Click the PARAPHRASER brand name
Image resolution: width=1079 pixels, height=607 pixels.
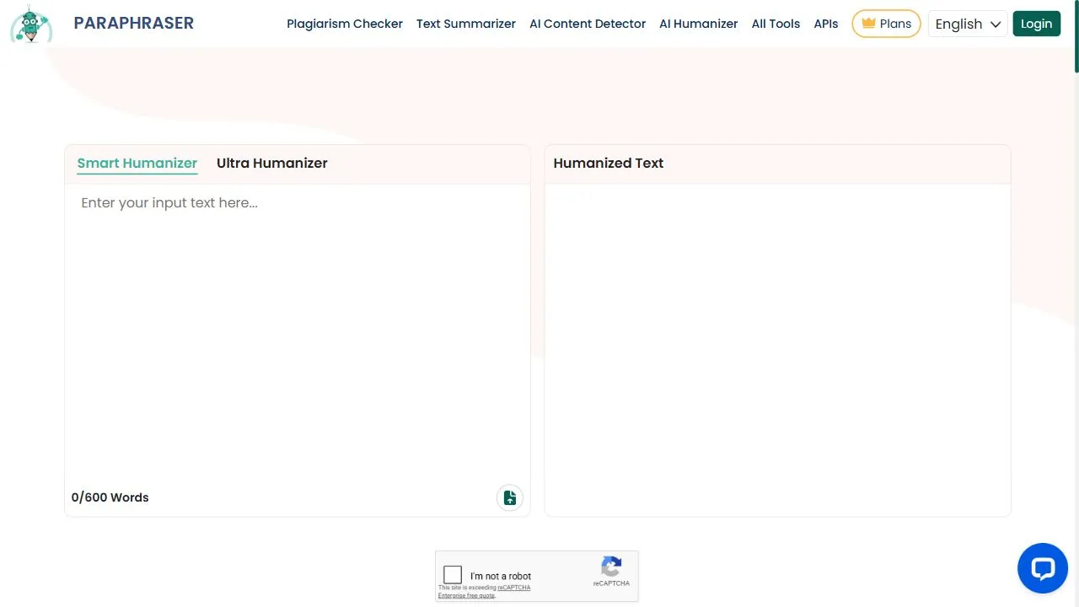pos(134,23)
